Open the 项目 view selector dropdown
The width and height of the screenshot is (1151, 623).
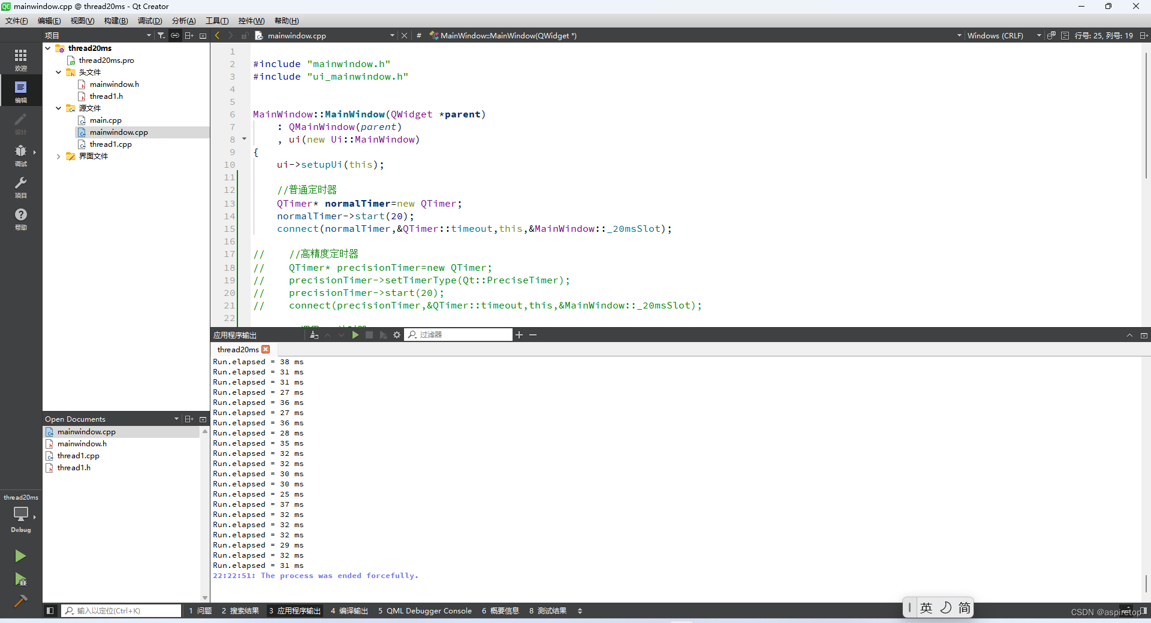(98, 35)
